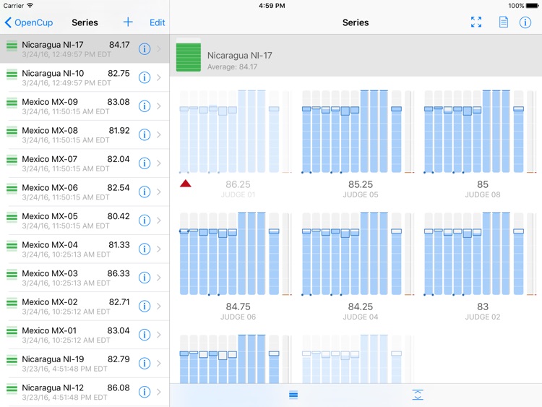Open info for Mexico MX-09
The width and height of the screenshot is (542, 407).
point(145,106)
